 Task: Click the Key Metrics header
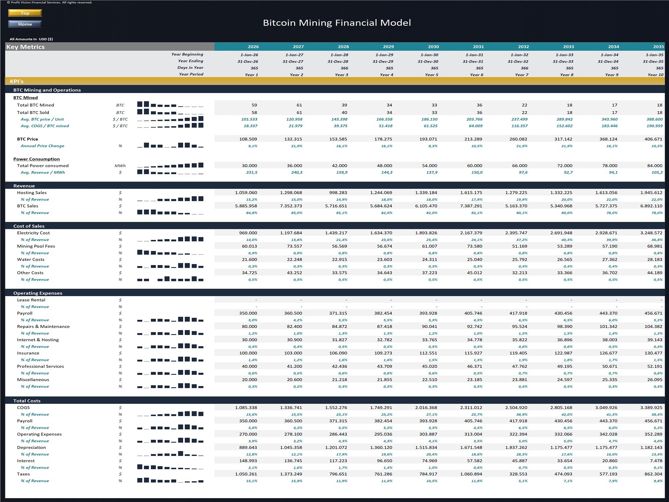[26, 47]
